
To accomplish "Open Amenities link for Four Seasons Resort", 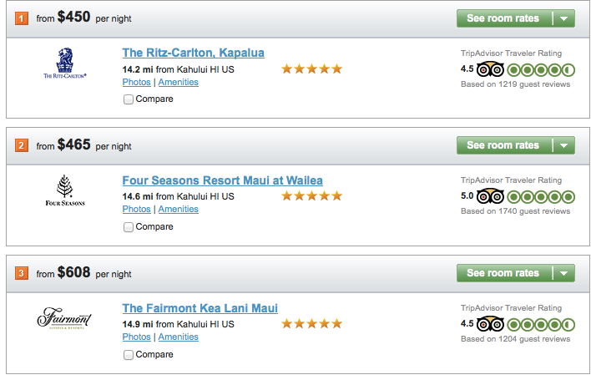I will pyautogui.click(x=179, y=210).
